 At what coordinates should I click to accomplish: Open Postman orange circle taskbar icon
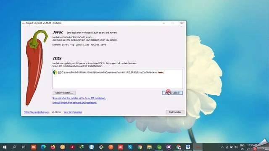point(111,147)
